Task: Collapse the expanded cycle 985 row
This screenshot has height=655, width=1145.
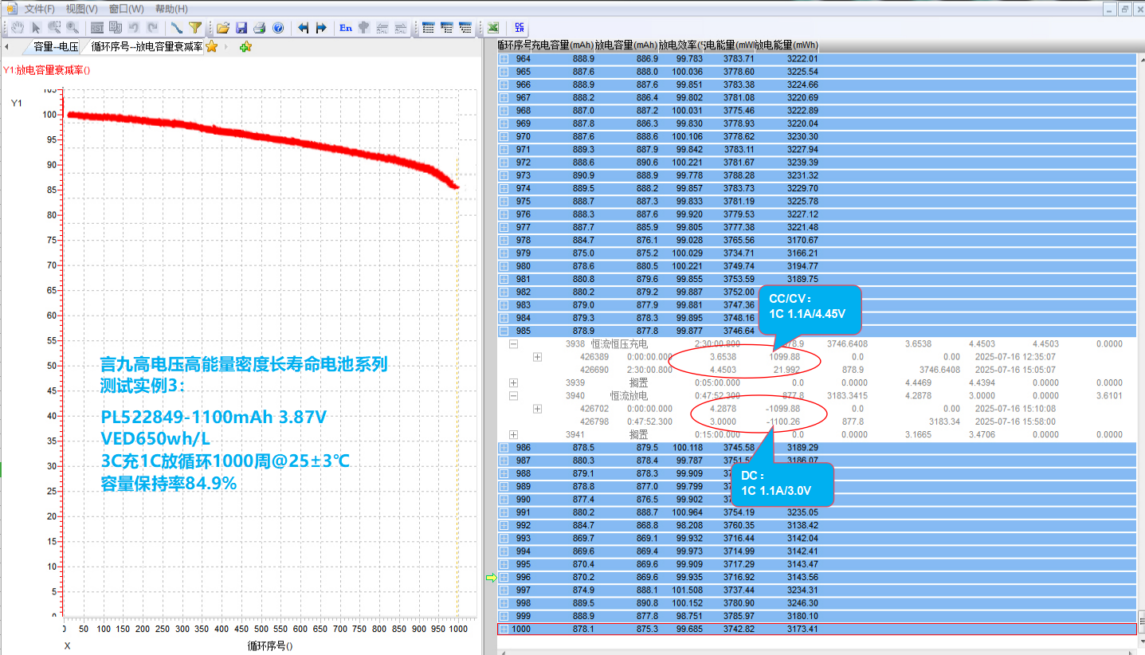Action: [504, 331]
